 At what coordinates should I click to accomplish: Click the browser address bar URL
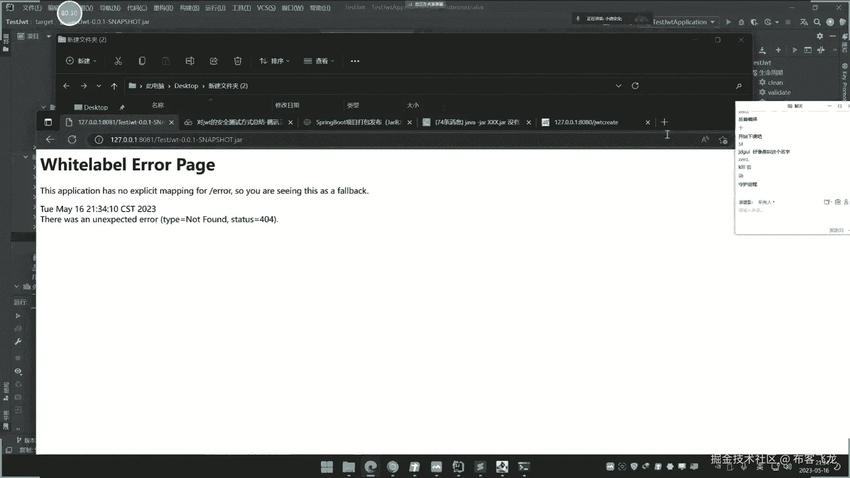(x=176, y=140)
